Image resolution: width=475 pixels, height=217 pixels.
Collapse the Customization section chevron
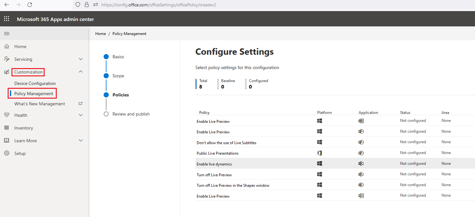coord(81,72)
